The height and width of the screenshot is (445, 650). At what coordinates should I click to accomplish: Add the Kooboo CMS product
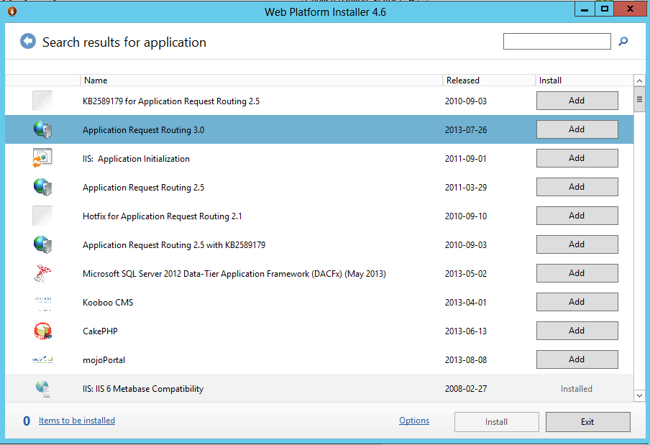[x=577, y=302]
